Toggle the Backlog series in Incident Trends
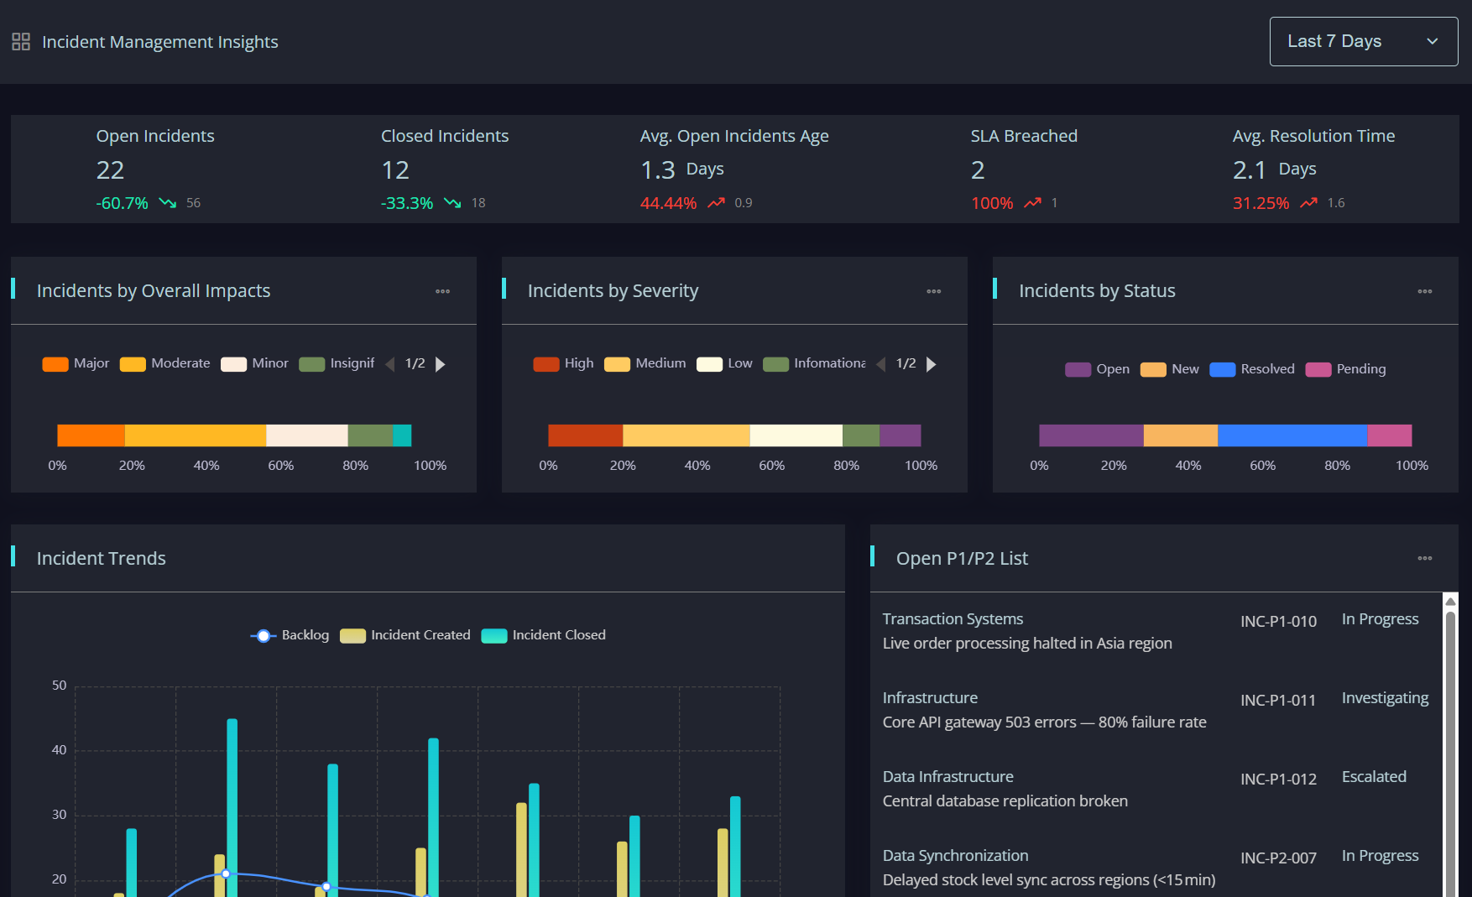The image size is (1472, 897). click(290, 635)
